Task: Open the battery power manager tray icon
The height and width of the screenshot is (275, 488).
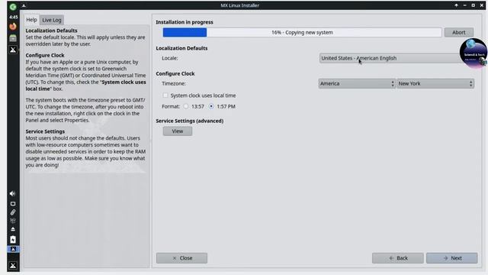Action: coord(13,239)
